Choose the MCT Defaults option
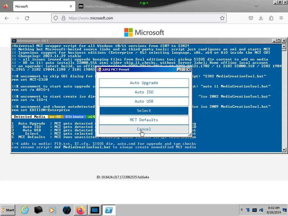Screen dimensions: 288x216 (x=144, y=120)
